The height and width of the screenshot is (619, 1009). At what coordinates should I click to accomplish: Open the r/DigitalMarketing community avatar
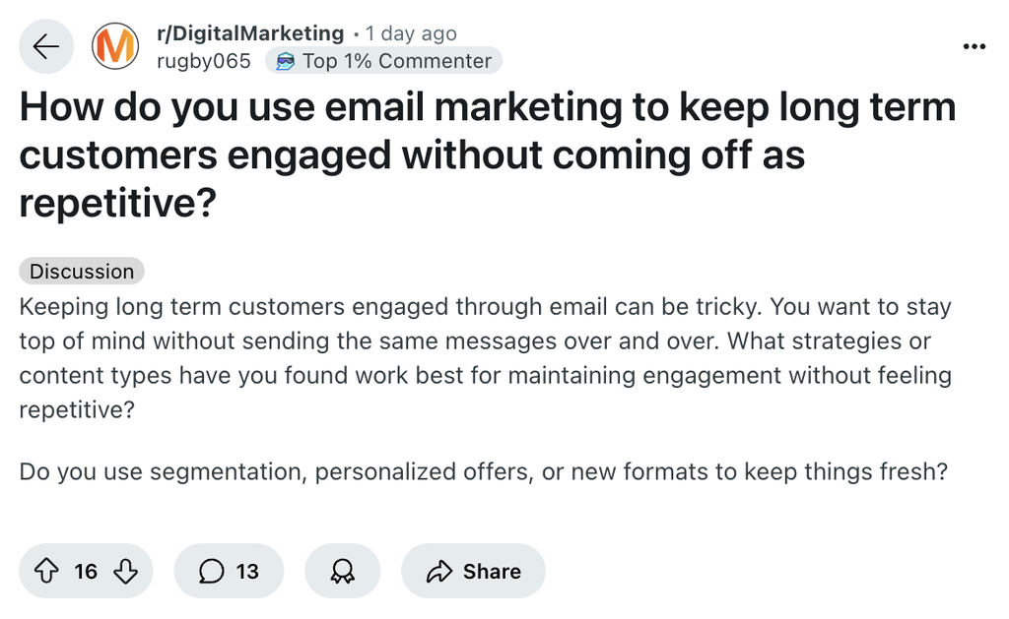(114, 46)
